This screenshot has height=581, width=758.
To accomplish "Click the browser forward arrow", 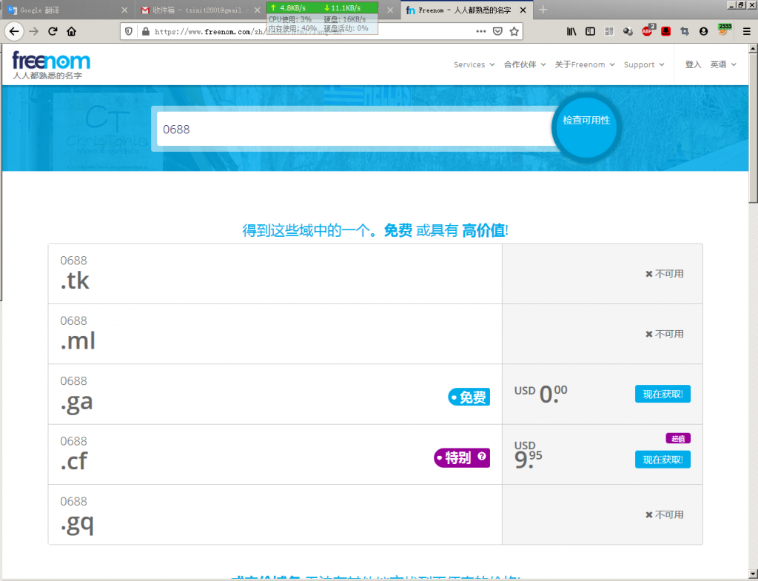I will coord(33,31).
